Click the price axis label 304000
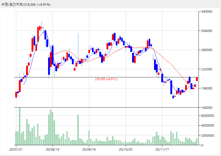The height and width of the screenshot is (156, 221). click(207, 31)
